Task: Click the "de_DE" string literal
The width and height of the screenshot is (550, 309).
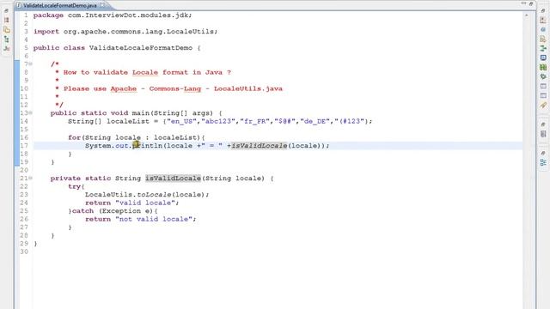Action: pyautogui.click(x=315, y=121)
